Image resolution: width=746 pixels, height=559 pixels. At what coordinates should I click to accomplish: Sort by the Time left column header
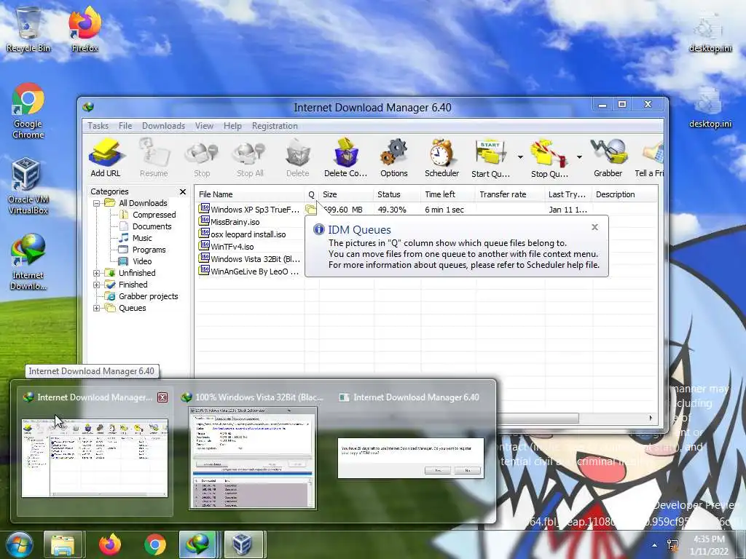[x=448, y=194]
